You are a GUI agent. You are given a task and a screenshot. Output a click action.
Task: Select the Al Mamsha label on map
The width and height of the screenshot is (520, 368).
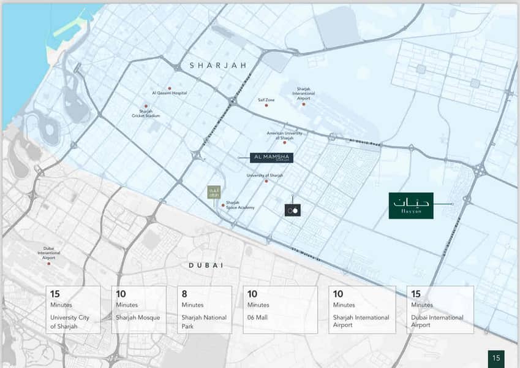(x=271, y=158)
